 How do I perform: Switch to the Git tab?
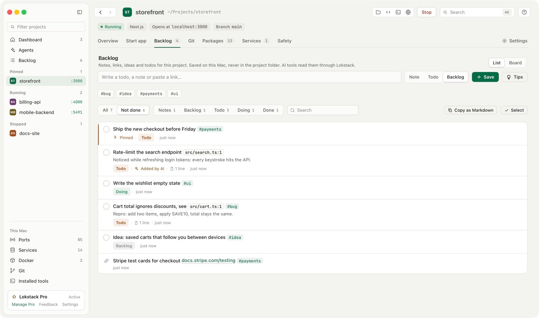point(191,41)
